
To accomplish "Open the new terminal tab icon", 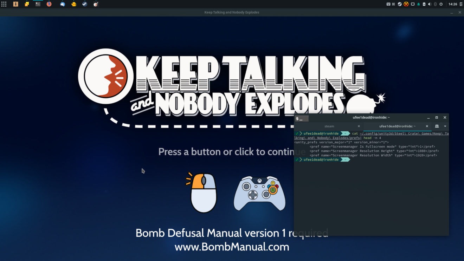I will pyautogui.click(x=437, y=126).
